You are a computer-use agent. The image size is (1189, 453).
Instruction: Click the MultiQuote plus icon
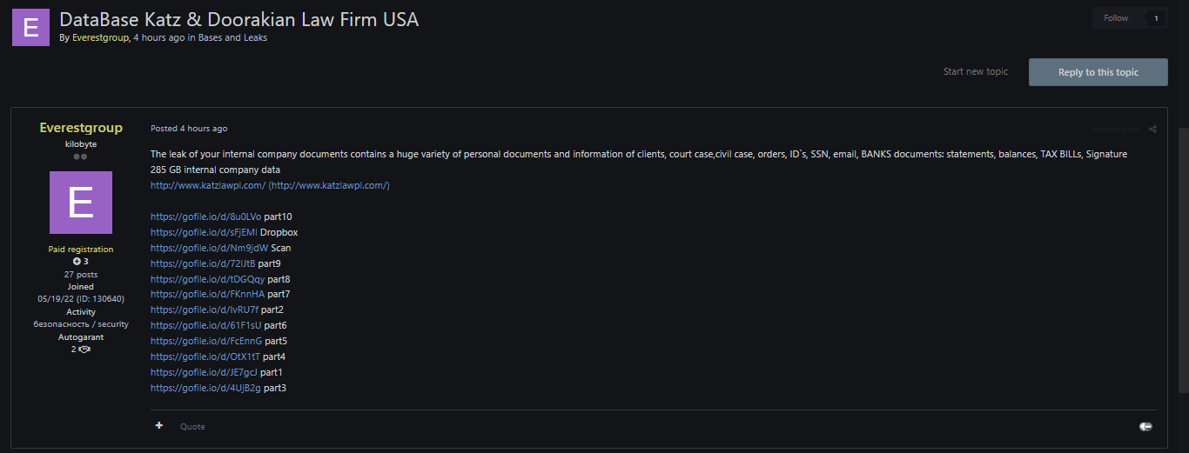point(159,425)
